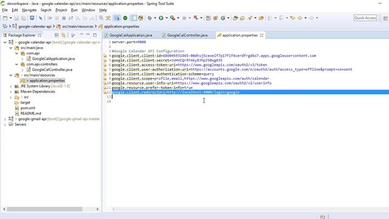Image resolution: width=389 pixels, height=219 pixels.
Task: Collapse the com.api.controllers package
Action: click(x=16, y=64)
